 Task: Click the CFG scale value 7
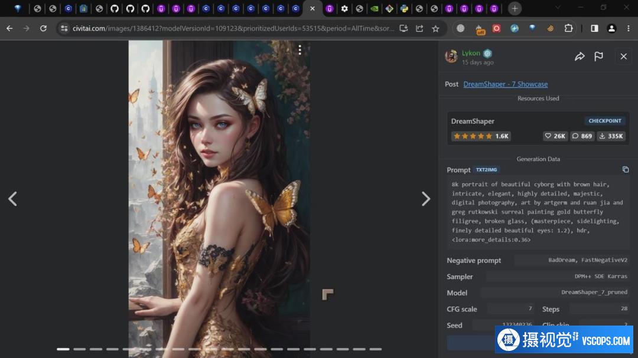(x=530, y=309)
